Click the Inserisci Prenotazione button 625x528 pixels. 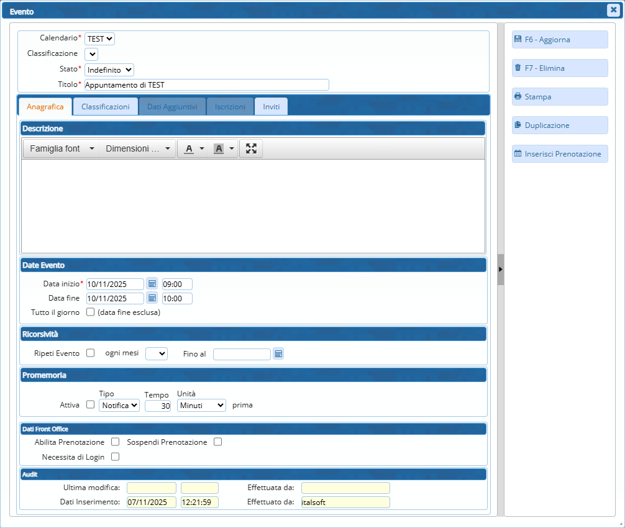560,153
